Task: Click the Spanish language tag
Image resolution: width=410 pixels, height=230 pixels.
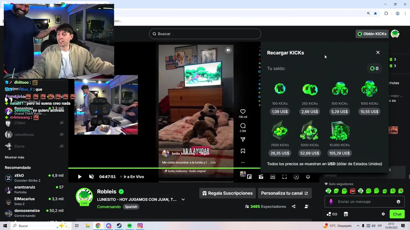Action: [131, 207]
